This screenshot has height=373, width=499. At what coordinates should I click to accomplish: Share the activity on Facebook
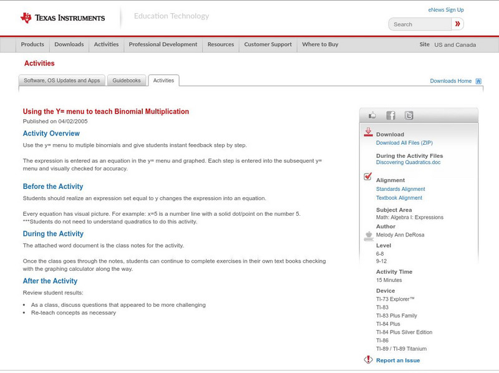pyautogui.click(x=390, y=115)
